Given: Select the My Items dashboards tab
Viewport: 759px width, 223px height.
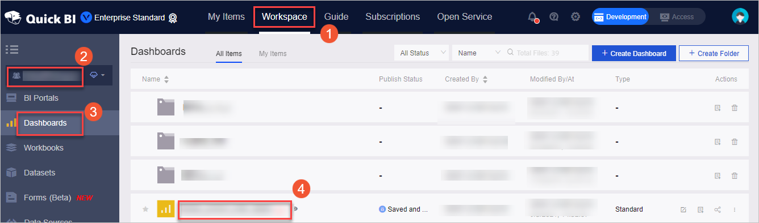Looking at the screenshot, I should pos(273,54).
